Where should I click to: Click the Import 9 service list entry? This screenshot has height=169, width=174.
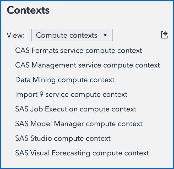(71, 94)
